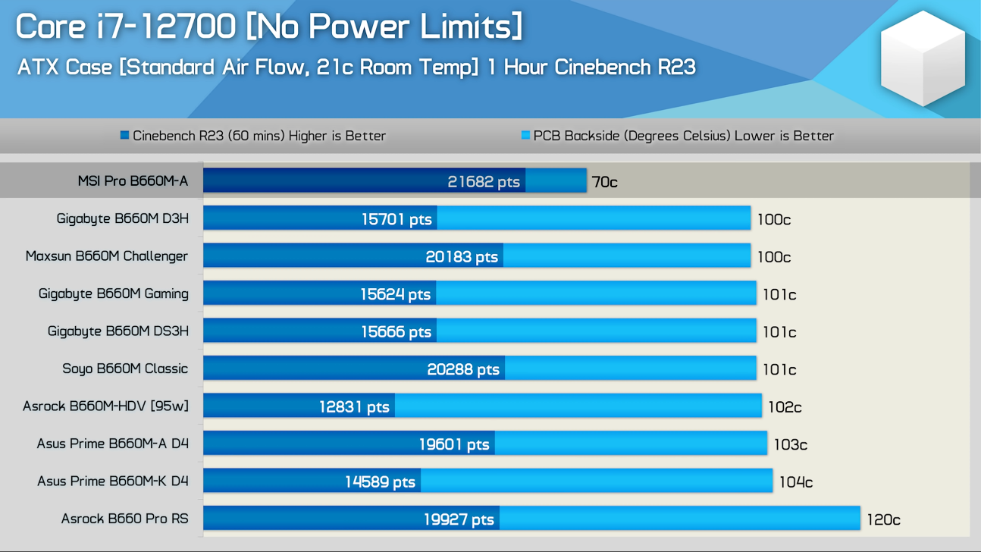
Task: Click the dark blue Cinebench legend swatch
Action: tap(125, 136)
